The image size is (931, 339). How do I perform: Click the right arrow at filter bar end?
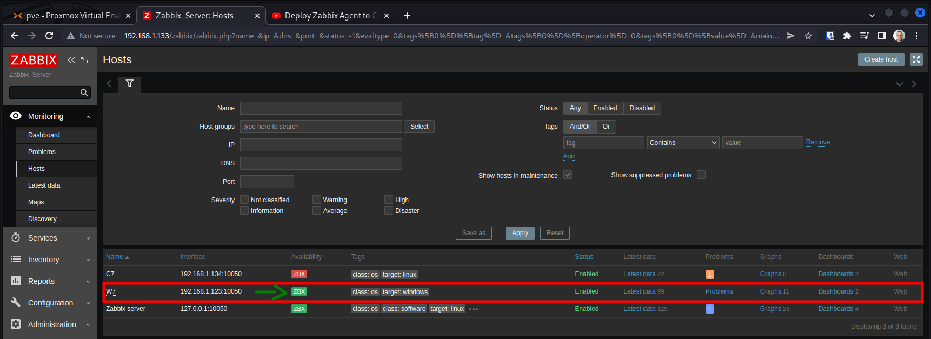click(x=914, y=84)
